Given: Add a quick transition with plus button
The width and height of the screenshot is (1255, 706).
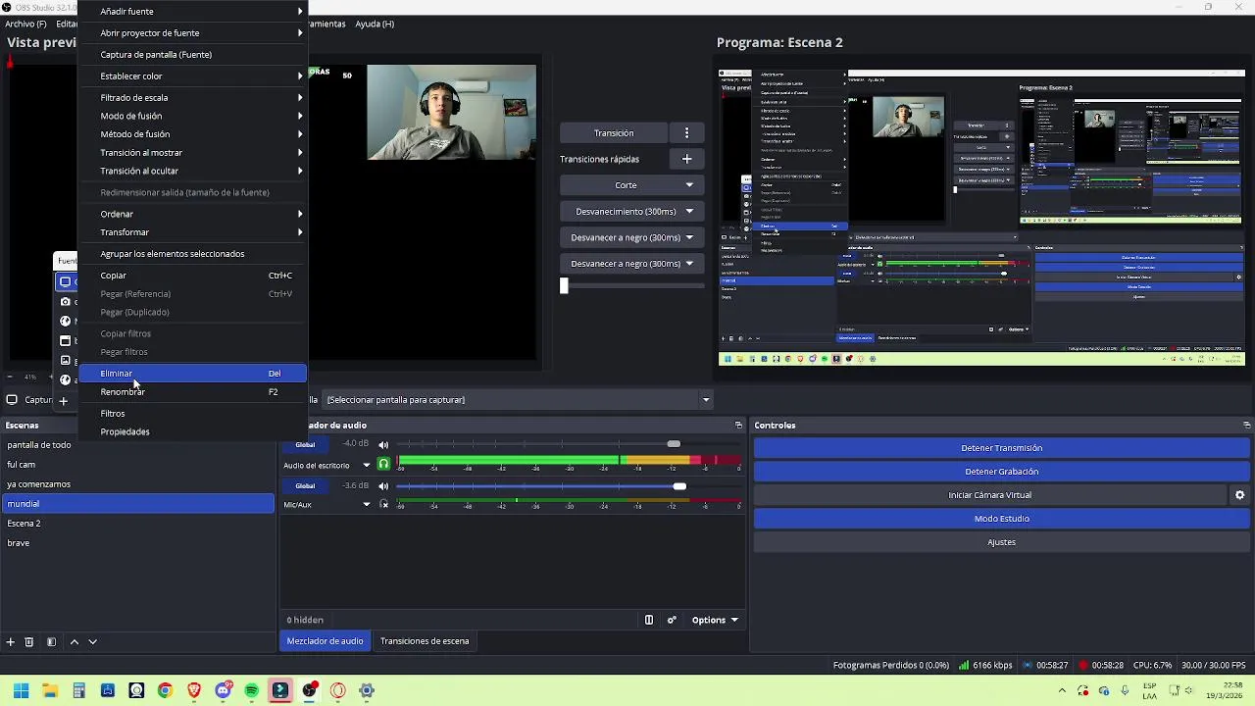Looking at the screenshot, I should pos(686,158).
